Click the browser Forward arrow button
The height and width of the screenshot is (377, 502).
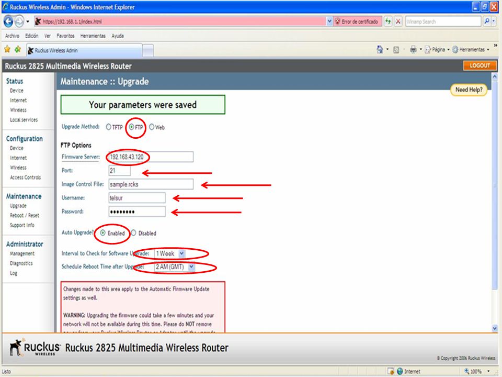(x=19, y=21)
